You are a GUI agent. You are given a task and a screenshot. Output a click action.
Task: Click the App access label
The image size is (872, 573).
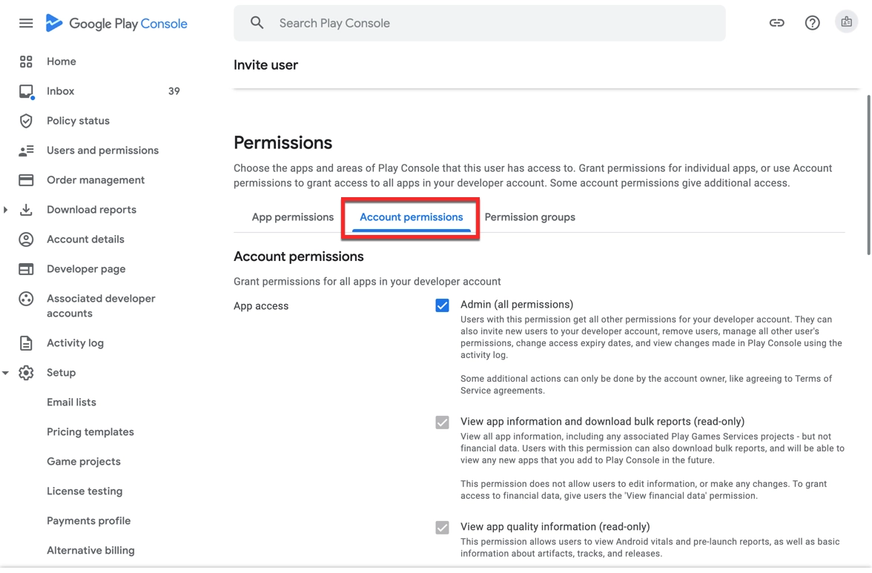tap(261, 306)
